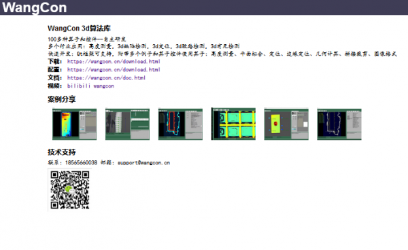
Task: Click the WangCon logo in header
Action: (x=35, y=7)
